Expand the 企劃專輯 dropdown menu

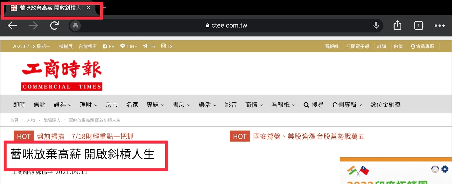(x=347, y=105)
